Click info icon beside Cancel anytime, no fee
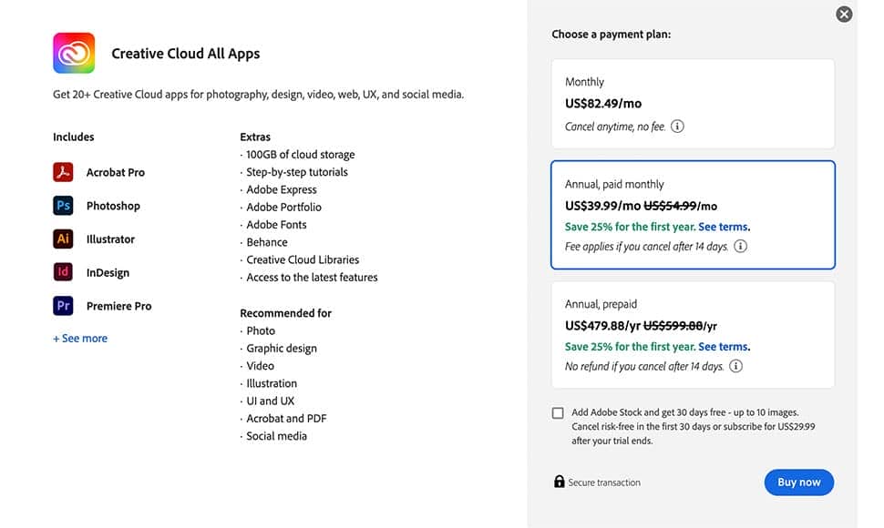This screenshot has width=884, height=528. point(677,127)
